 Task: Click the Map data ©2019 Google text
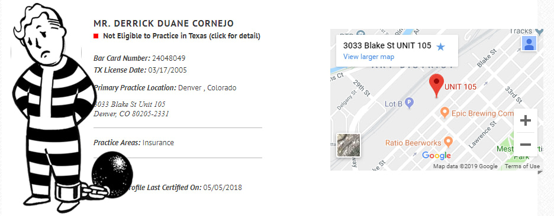click(x=465, y=166)
